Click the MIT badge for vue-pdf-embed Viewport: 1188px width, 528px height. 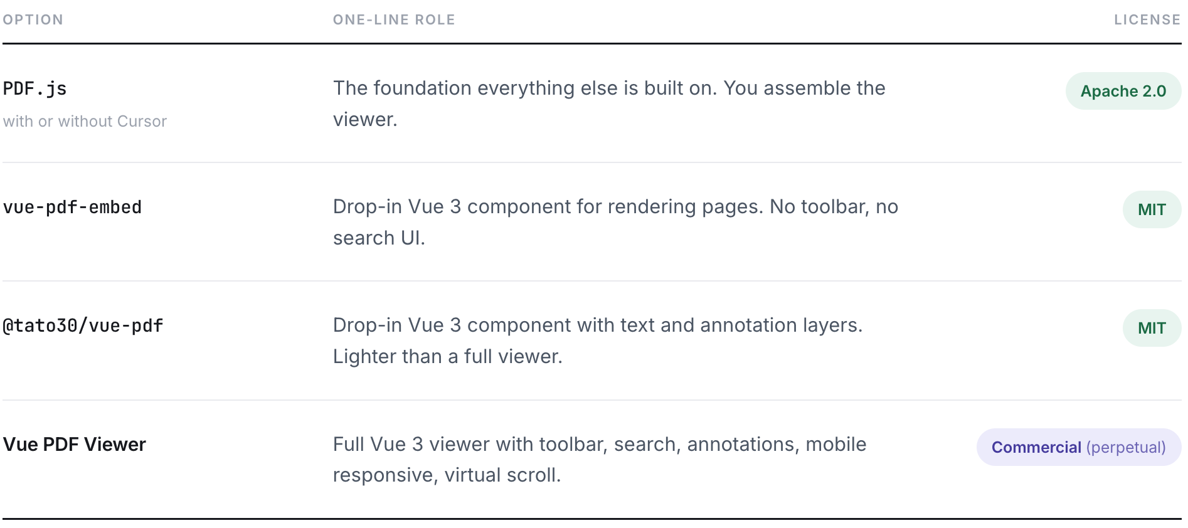tap(1152, 209)
